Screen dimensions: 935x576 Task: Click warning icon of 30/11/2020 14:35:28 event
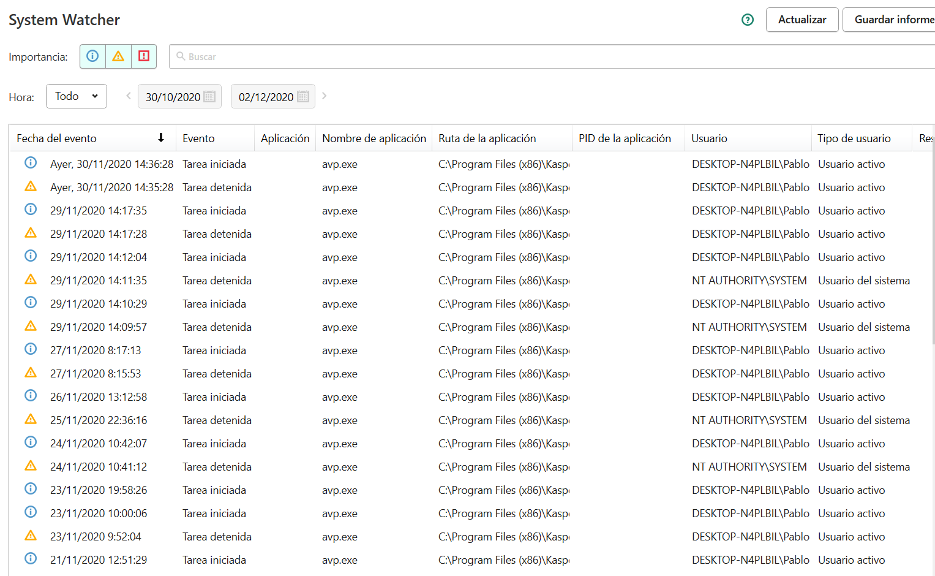[31, 186]
